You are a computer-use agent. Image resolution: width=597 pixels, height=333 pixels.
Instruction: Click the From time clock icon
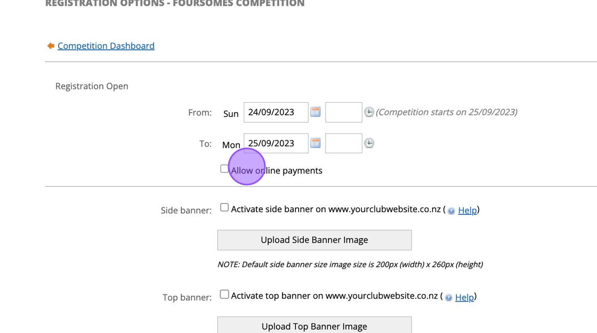pyautogui.click(x=369, y=112)
